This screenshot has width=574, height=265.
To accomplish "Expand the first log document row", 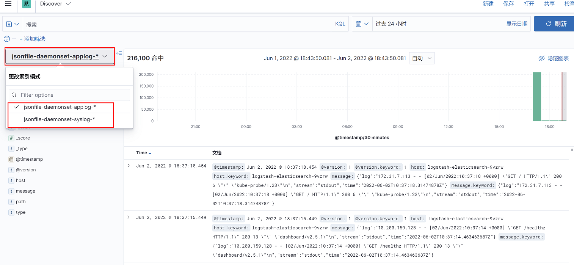I will click(129, 166).
